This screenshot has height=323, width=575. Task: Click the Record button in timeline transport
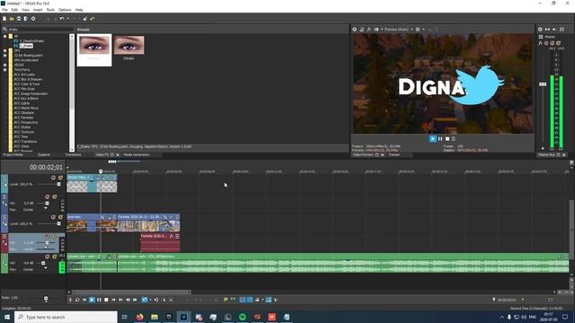(70, 300)
